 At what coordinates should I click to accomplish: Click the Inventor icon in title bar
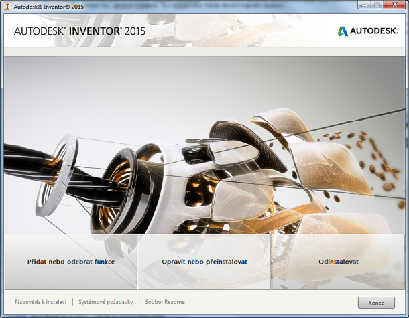coord(7,7)
